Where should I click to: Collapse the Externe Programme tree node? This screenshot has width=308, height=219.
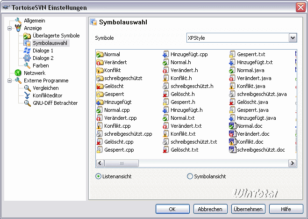point(9,80)
